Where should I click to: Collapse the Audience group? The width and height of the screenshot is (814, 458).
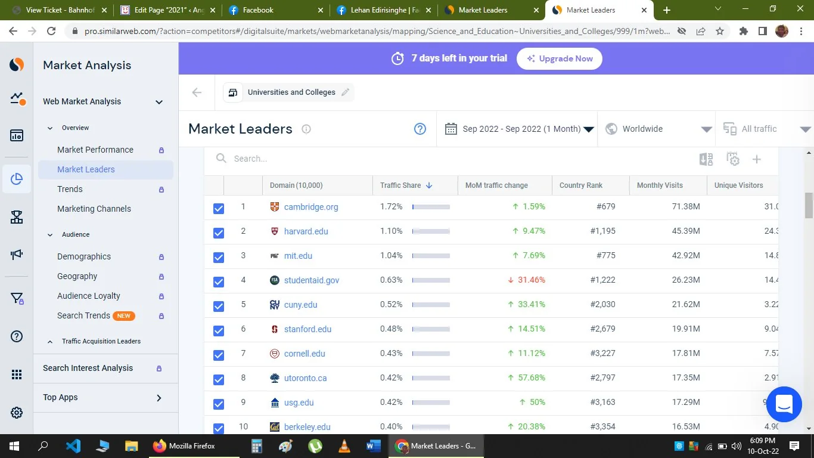click(x=50, y=235)
